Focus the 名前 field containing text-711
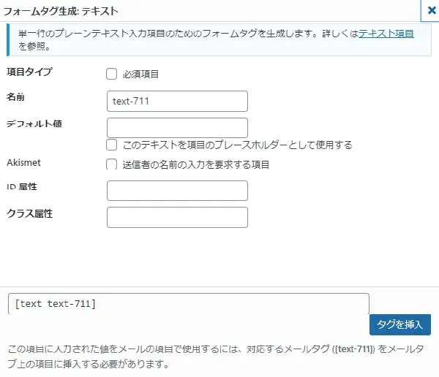The width and height of the screenshot is (439, 377). [177, 101]
